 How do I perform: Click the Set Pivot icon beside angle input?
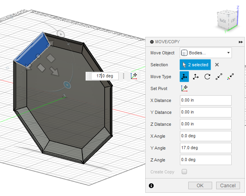point(134,76)
